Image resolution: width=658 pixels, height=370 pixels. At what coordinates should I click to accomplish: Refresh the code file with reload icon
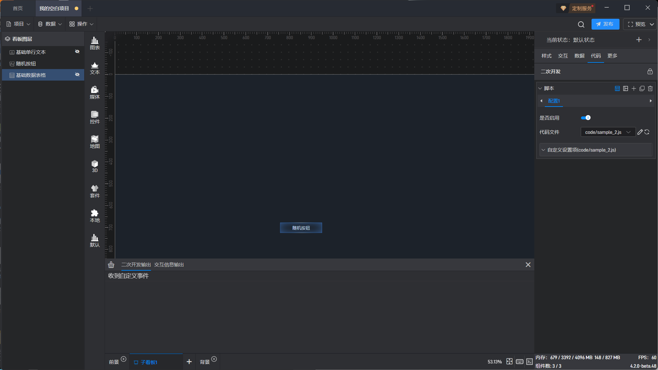click(647, 132)
